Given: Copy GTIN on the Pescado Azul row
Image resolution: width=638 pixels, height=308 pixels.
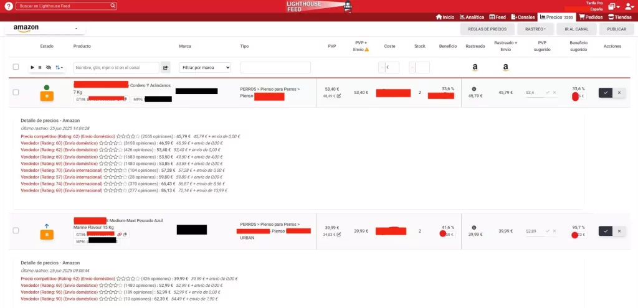Looking at the screenshot, I should (126, 235).
